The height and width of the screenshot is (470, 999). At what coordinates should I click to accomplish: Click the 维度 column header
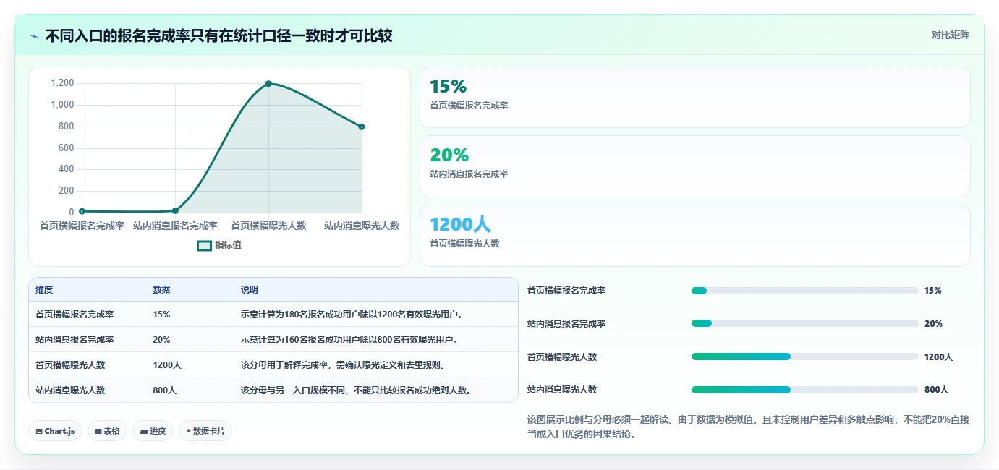pos(44,290)
